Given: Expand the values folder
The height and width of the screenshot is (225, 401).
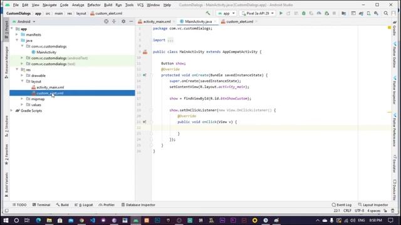Looking at the screenshot, I should point(22,104).
